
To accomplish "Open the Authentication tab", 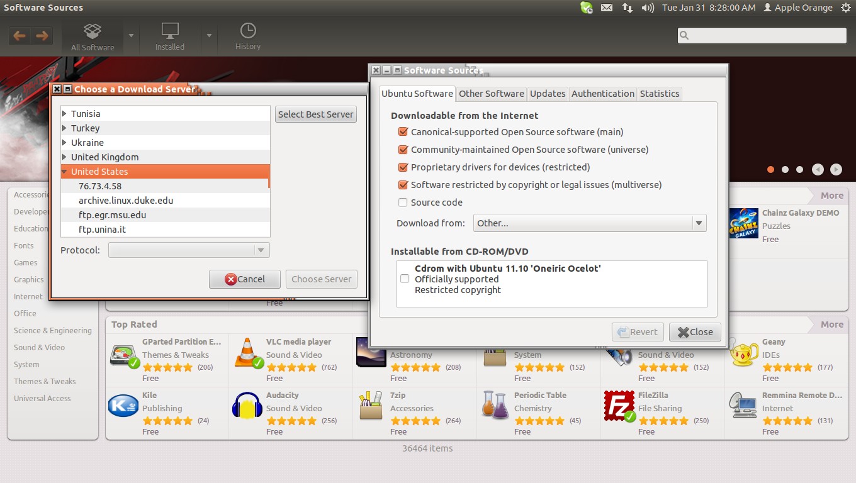I will click(x=603, y=94).
